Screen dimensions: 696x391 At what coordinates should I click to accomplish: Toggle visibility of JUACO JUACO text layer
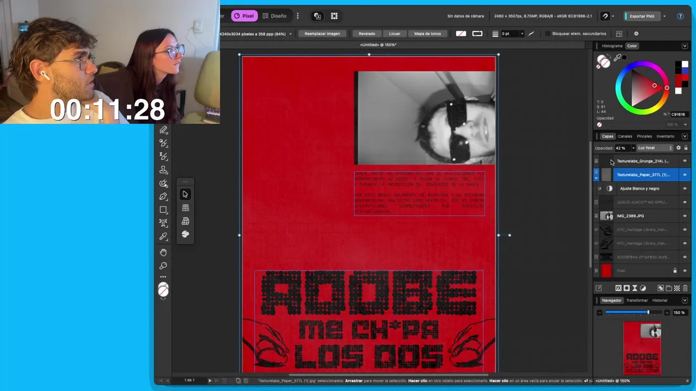coord(685,202)
